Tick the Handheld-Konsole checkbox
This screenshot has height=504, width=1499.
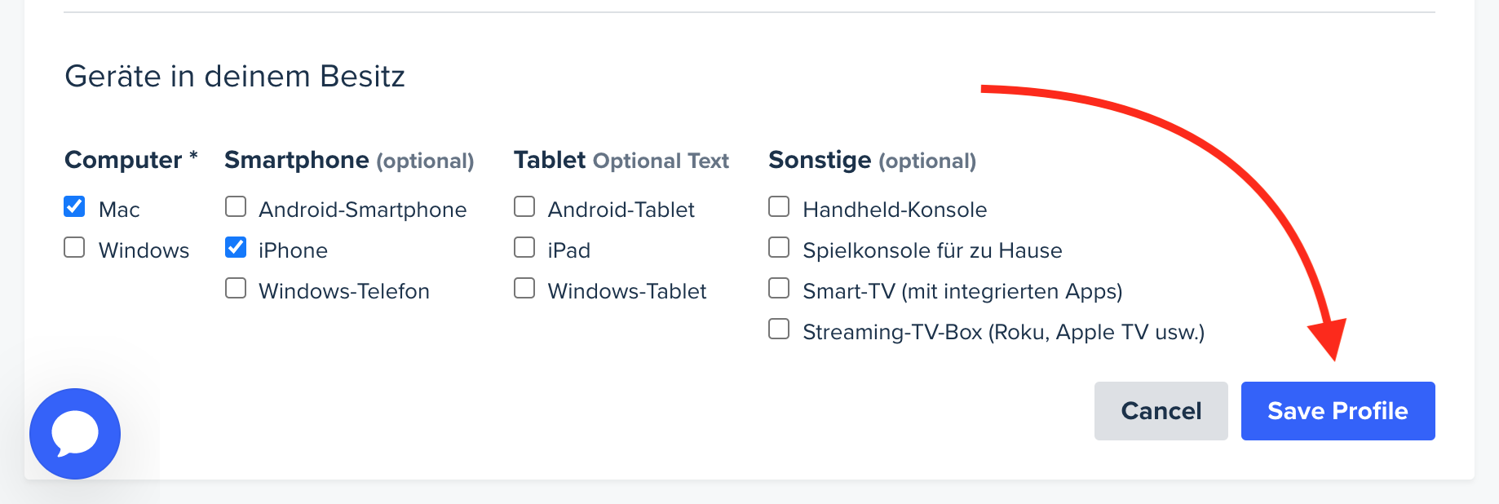(779, 207)
